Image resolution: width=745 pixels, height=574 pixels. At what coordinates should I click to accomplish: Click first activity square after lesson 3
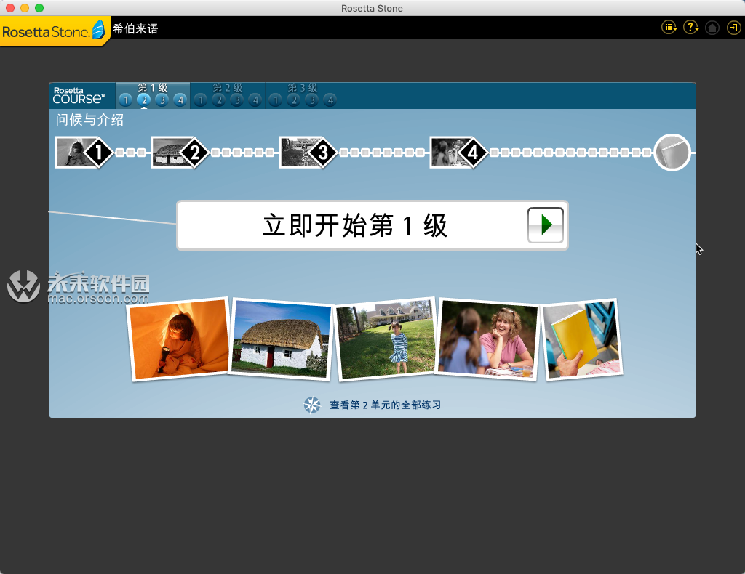click(344, 153)
